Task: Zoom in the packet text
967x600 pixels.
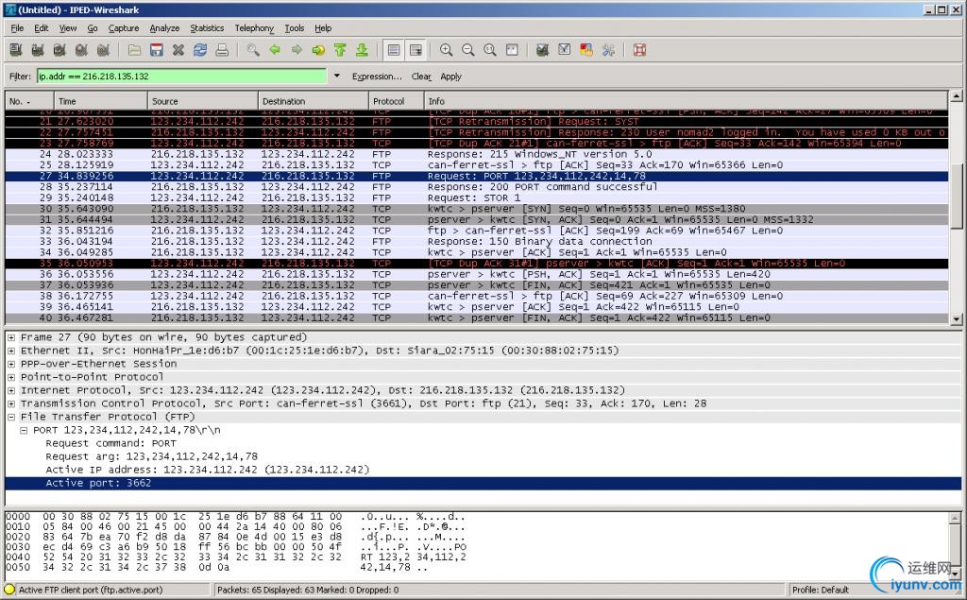Action: (446, 50)
